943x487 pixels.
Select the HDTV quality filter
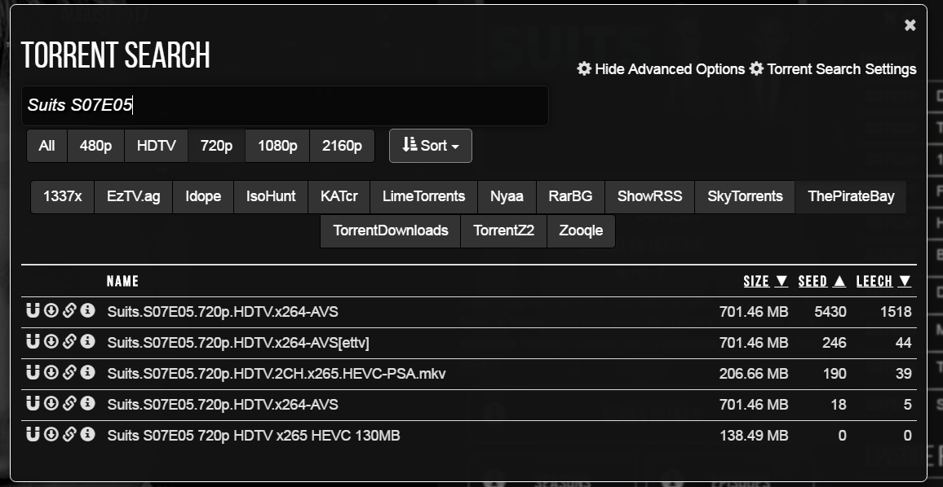click(157, 146)
